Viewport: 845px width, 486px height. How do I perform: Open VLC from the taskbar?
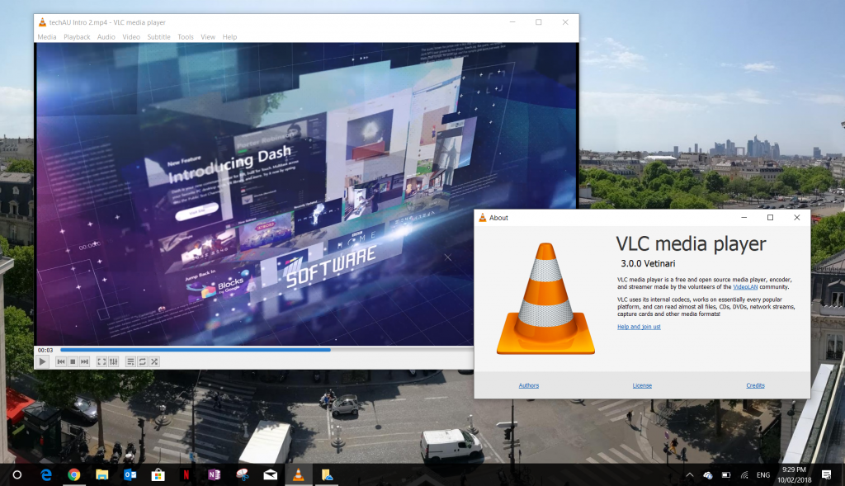coord(297,474)
